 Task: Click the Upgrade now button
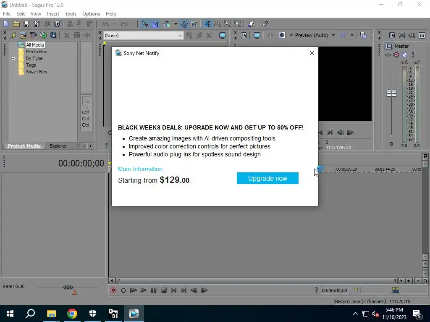point(267,178)
